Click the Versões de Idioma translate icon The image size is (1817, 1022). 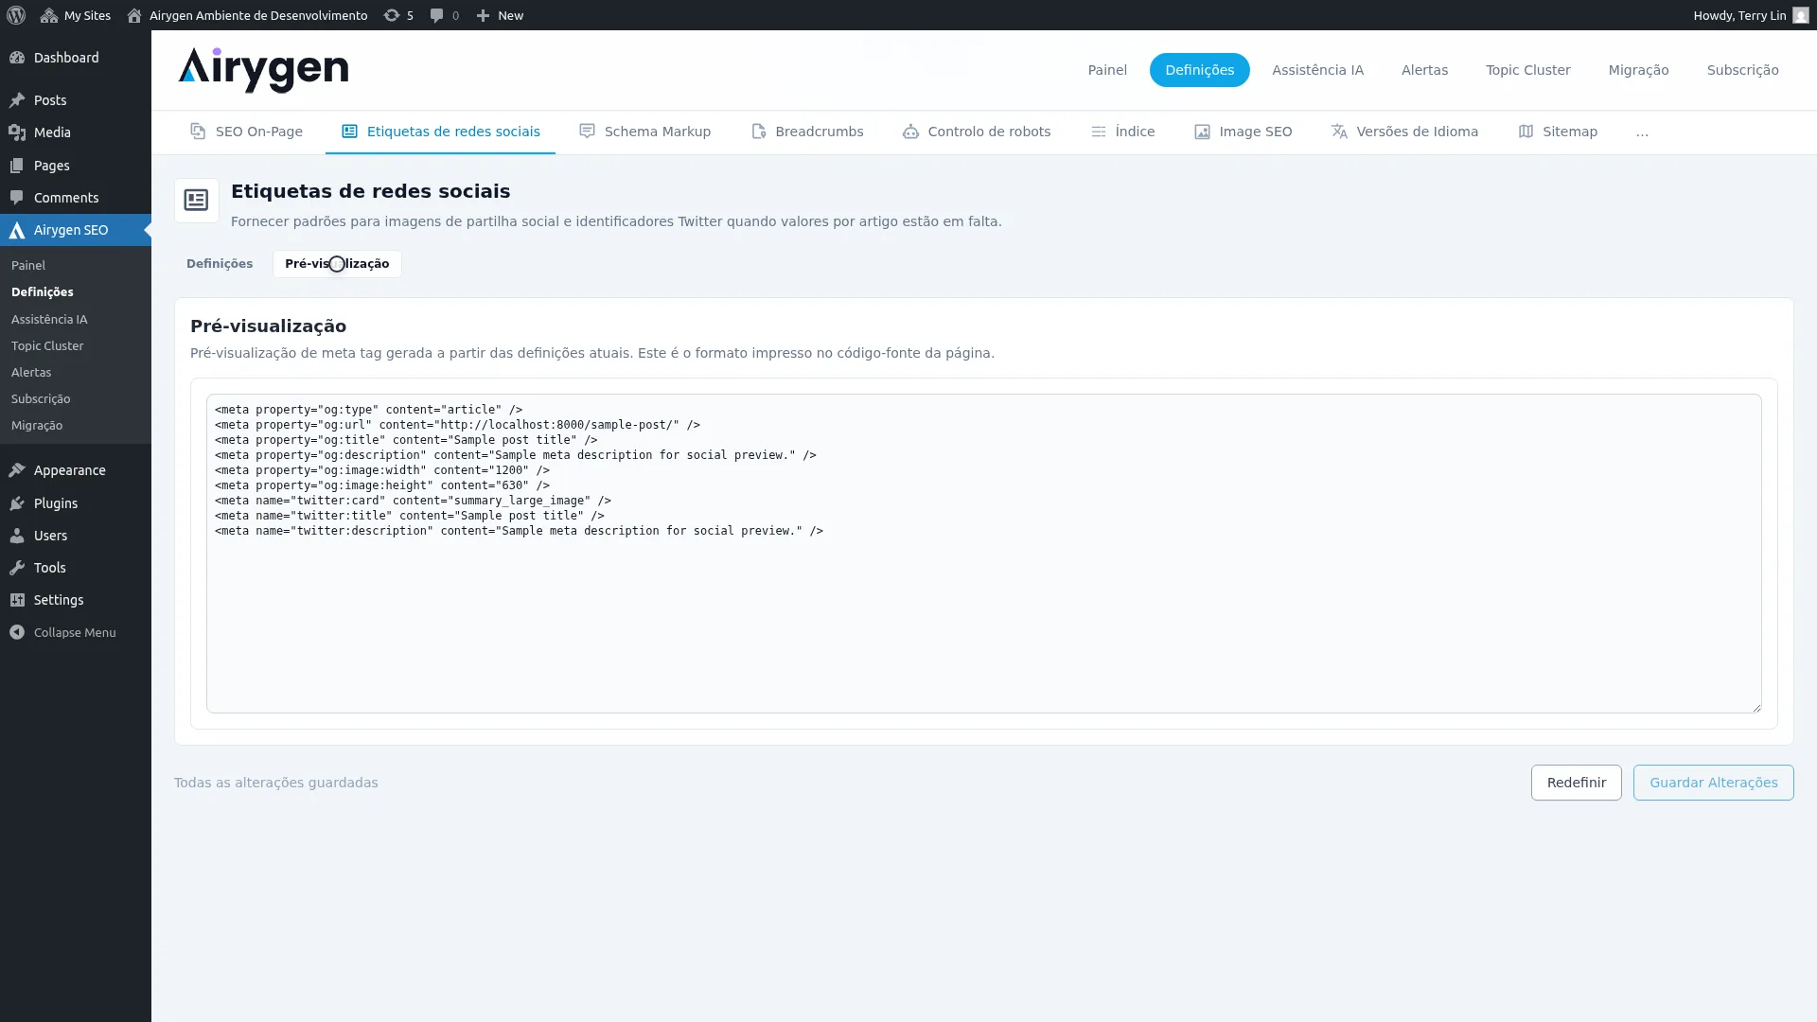[x=1339, y=132]
